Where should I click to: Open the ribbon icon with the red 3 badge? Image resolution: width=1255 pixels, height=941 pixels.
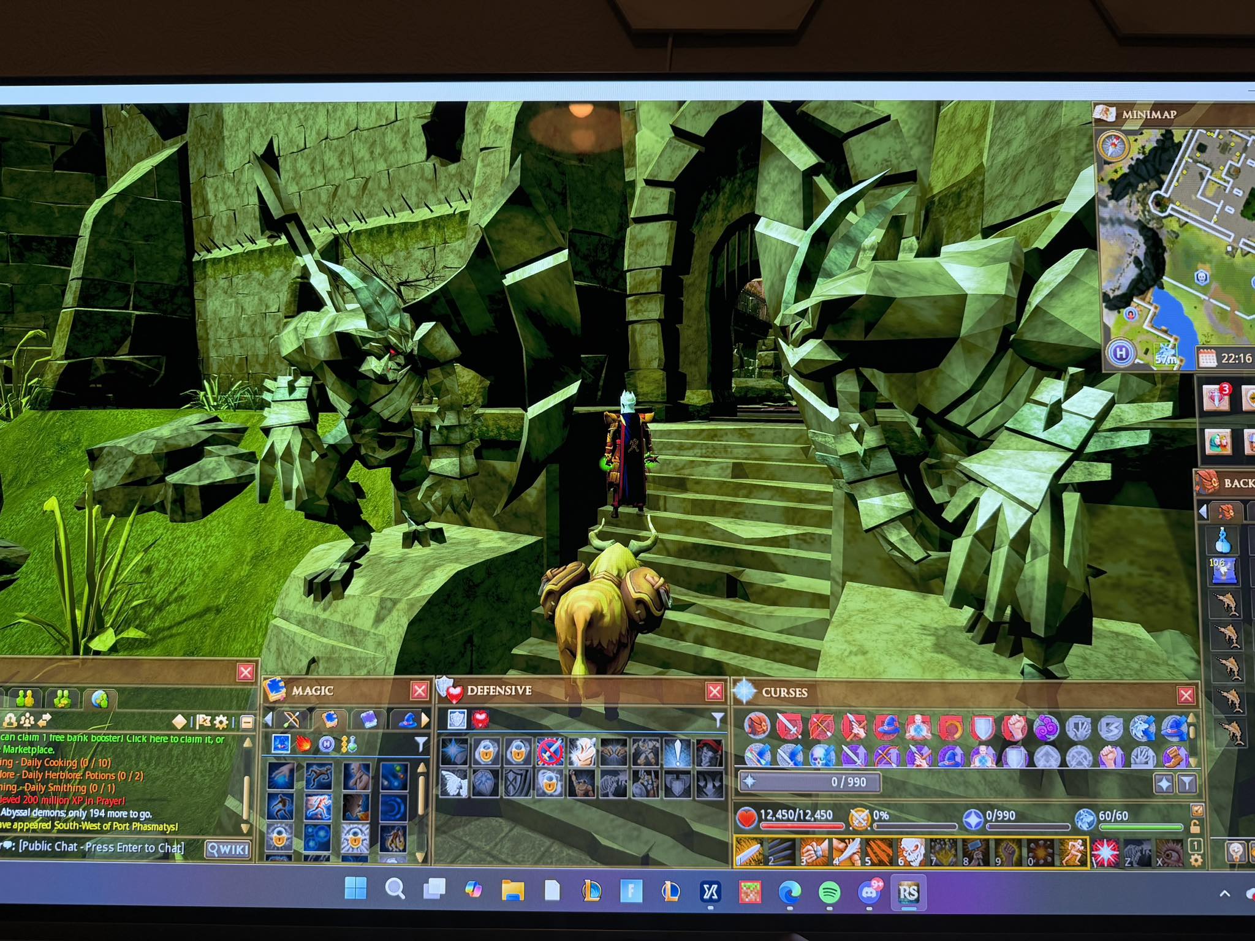pos(1216,397)
